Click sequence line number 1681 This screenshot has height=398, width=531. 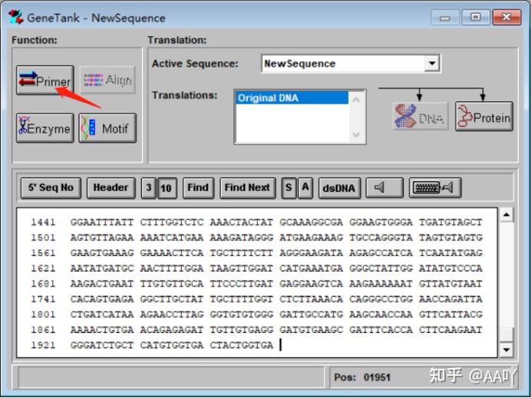coord(43,284)
